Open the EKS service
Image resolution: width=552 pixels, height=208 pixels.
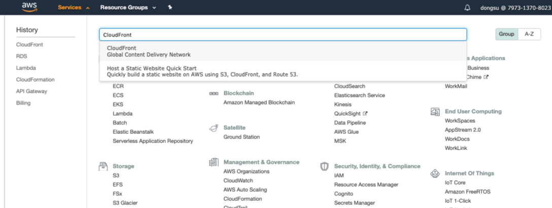point(118,105)
